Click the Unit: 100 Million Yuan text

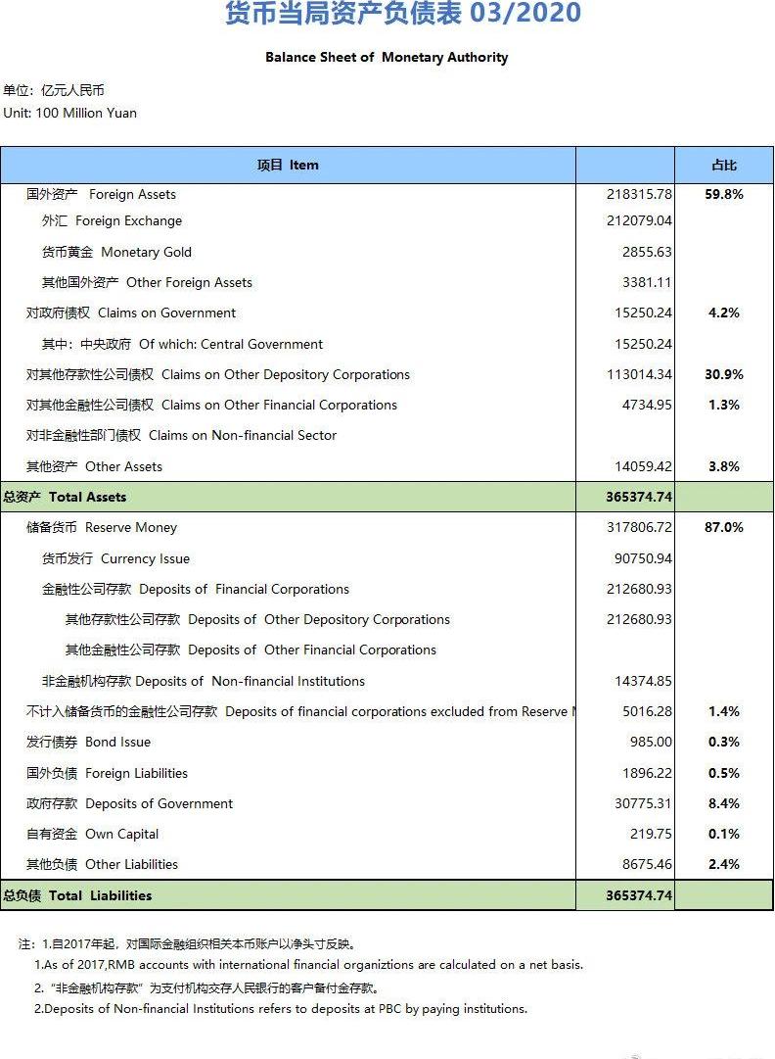[70, 113]
